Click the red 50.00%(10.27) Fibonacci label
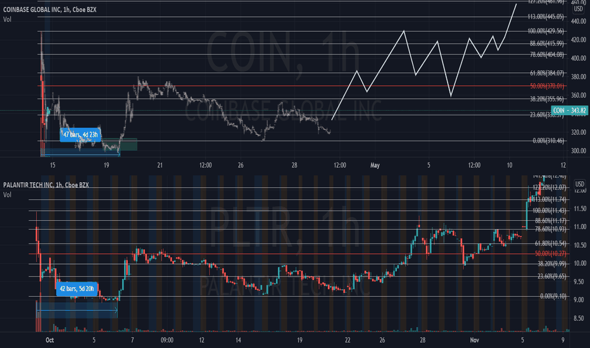Screen dimensions: 590x348 (x=551, y=254)
